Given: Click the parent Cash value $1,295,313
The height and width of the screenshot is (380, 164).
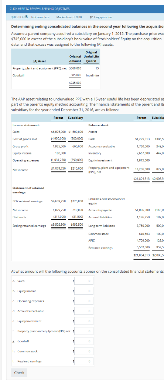Looking at the screenshot, I should click(143, 139).
